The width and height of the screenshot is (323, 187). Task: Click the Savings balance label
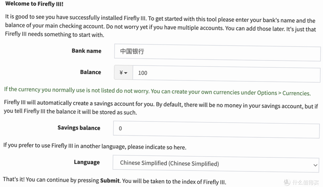[x=79, y=128]
